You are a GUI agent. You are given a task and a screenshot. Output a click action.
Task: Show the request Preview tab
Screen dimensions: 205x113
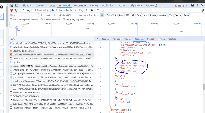click(127, 39)
